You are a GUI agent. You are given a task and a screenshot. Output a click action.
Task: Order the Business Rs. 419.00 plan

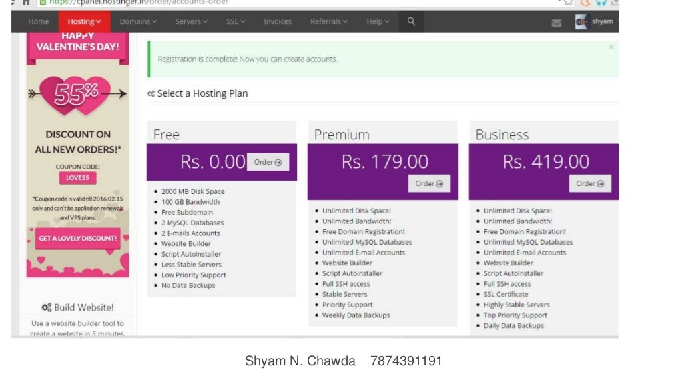pos(590,184)
